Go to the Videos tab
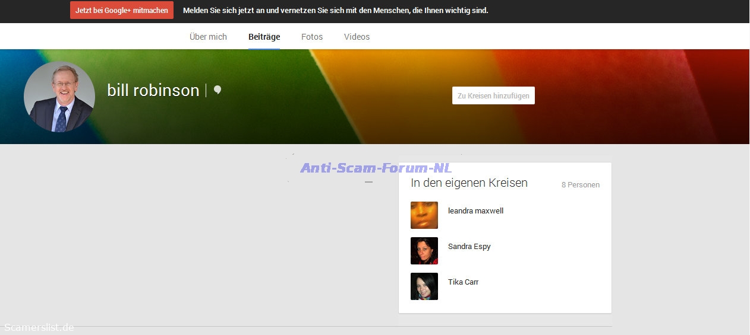 (357, 37)
